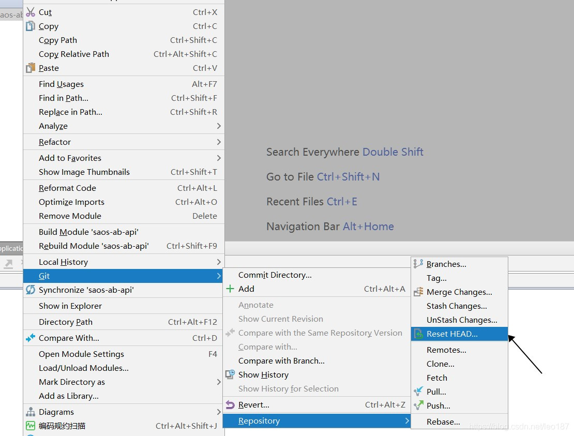
Task: Choose Stash Changes...
Action: [459, 306]
